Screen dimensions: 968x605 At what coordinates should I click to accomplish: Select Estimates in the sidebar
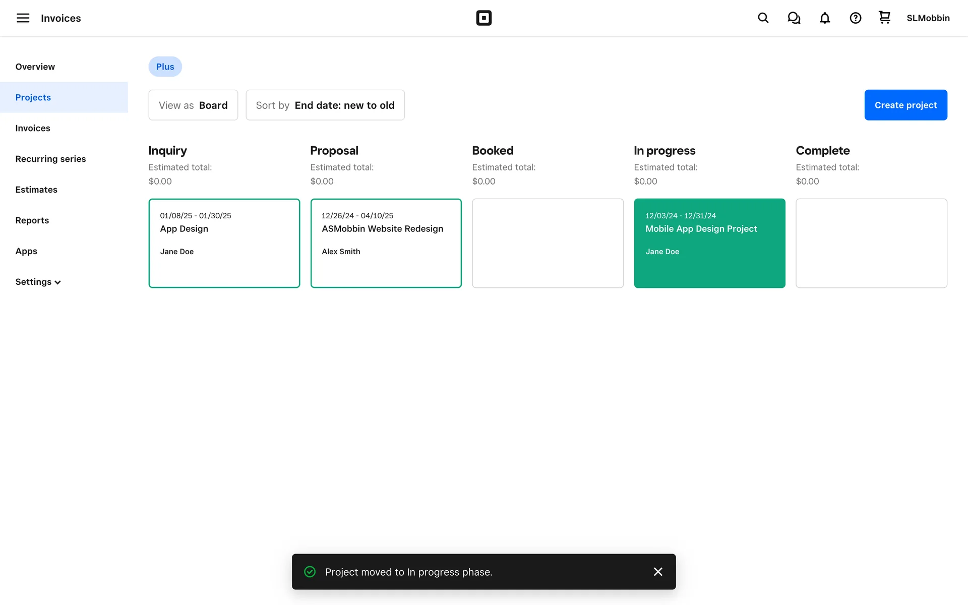pos(36,190)
